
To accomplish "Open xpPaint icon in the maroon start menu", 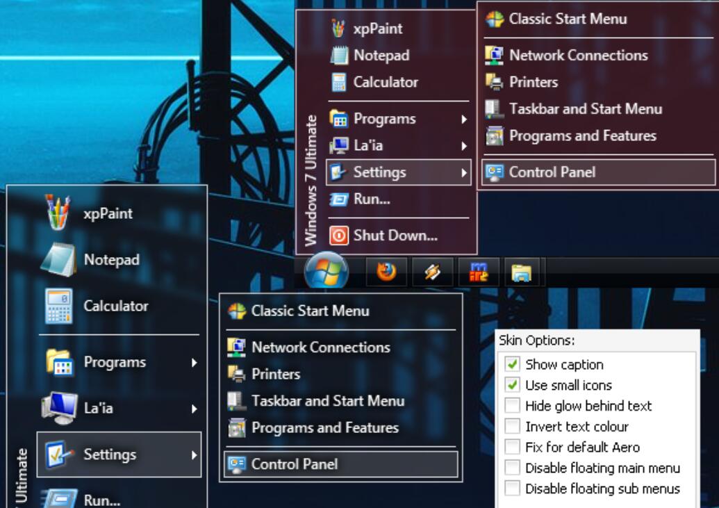I will [338, 28].
